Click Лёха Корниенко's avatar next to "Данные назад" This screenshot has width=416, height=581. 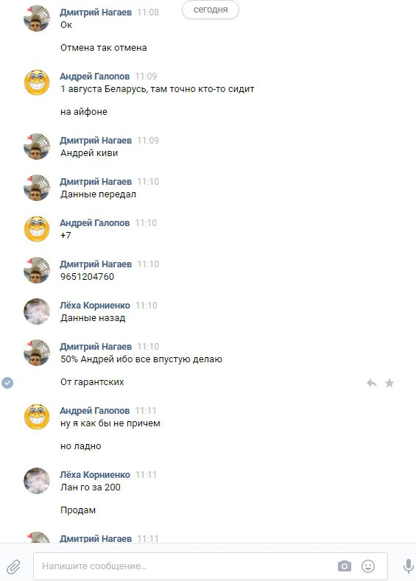tap(37, 311)
